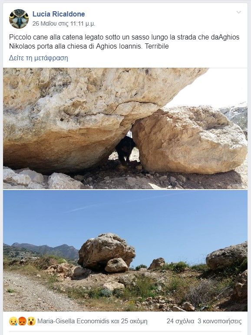This screenshot has height=335, width=251.
Task: Click the angry reaction emoji
Action: (22, 321)
